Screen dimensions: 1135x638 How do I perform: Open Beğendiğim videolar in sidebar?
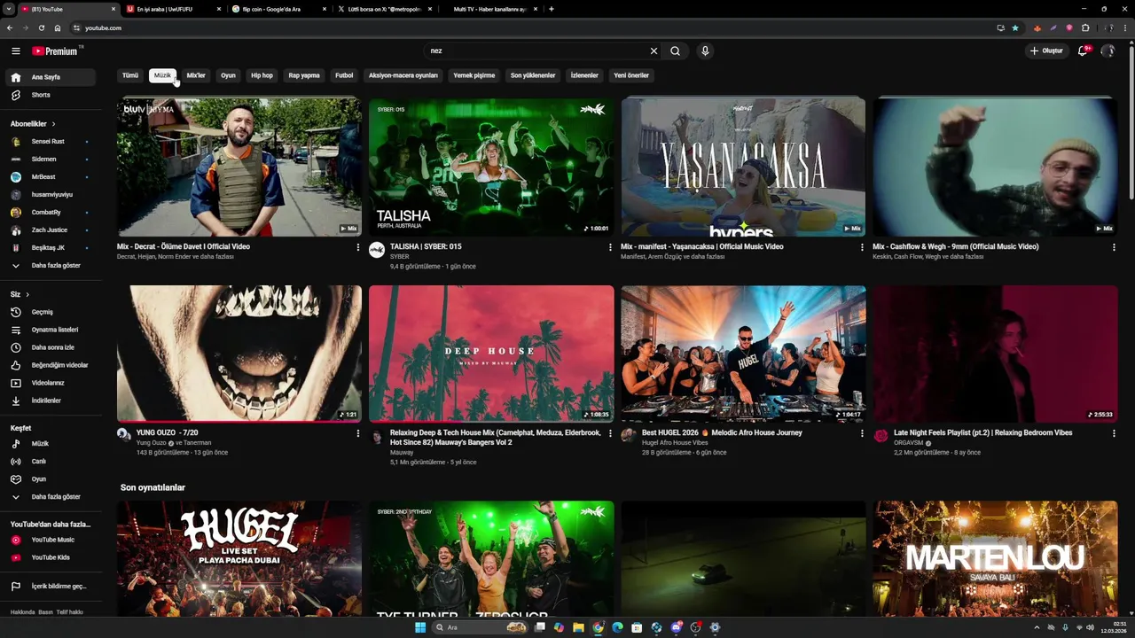pos(50,365)
